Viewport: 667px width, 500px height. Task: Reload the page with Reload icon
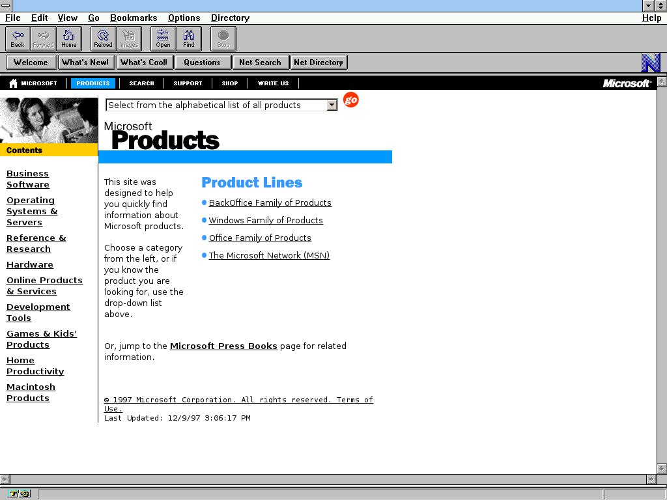[x=103, y=38]
